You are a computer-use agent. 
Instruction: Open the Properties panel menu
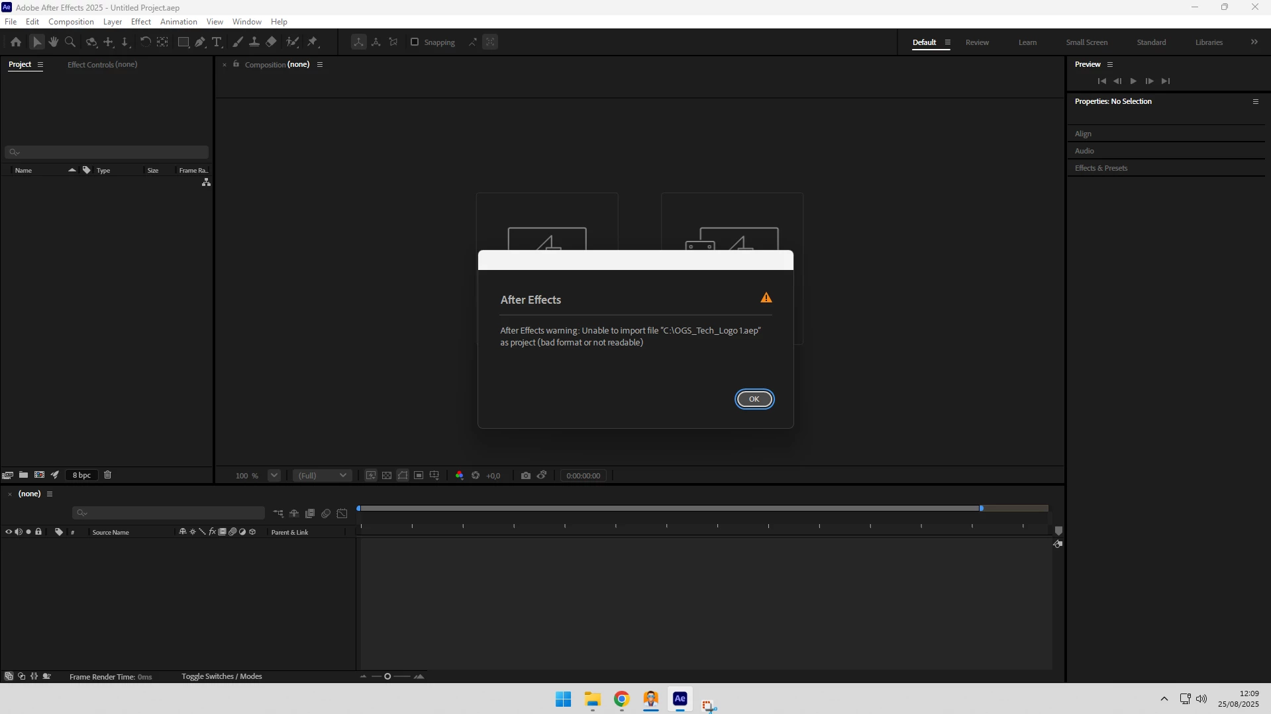click(1256, 102)
